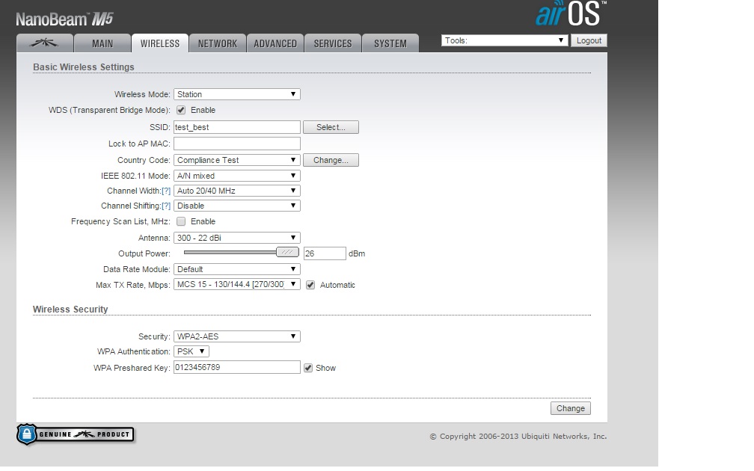Switch to the MAIN tab
Screen dimensions: 754x471
coord(102,43)
